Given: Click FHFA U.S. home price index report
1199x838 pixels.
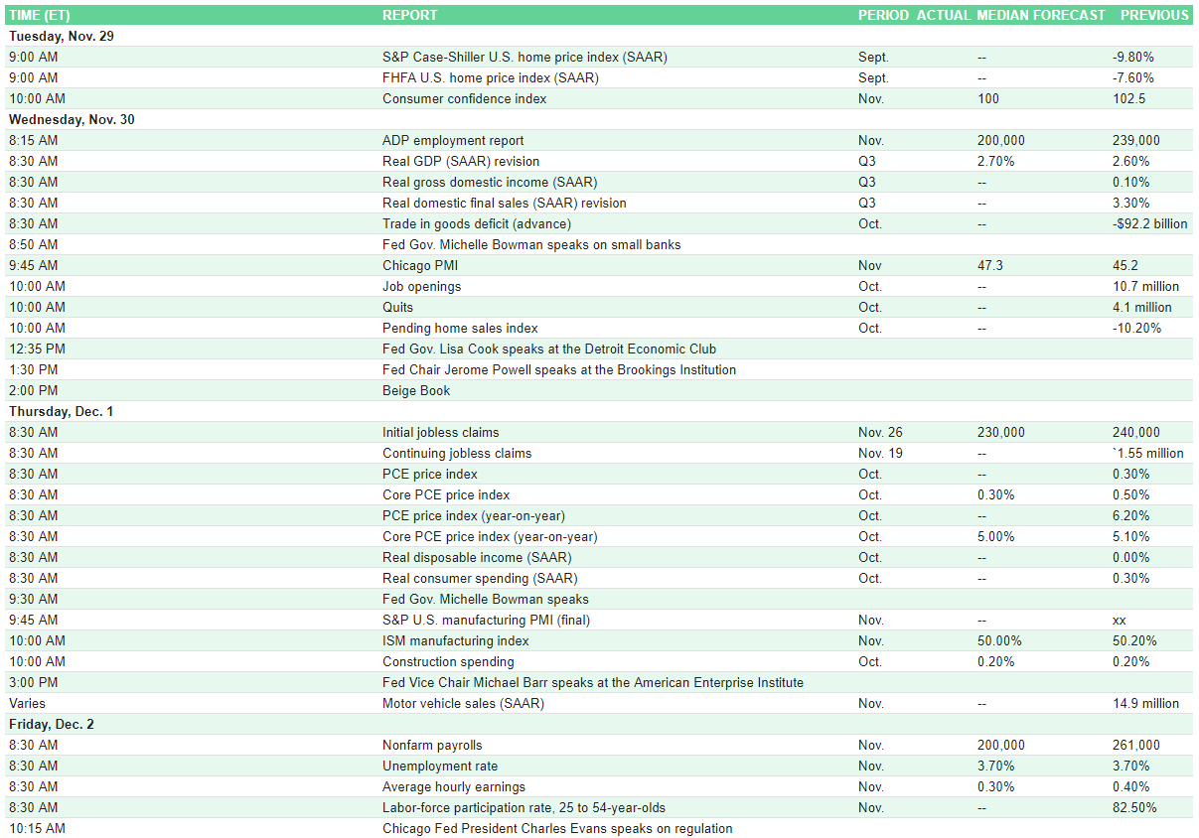Looking at the screenshot, I should click(491, 77).
